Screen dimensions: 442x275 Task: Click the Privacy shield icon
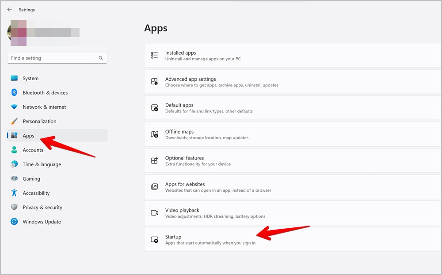click(14, 207)
